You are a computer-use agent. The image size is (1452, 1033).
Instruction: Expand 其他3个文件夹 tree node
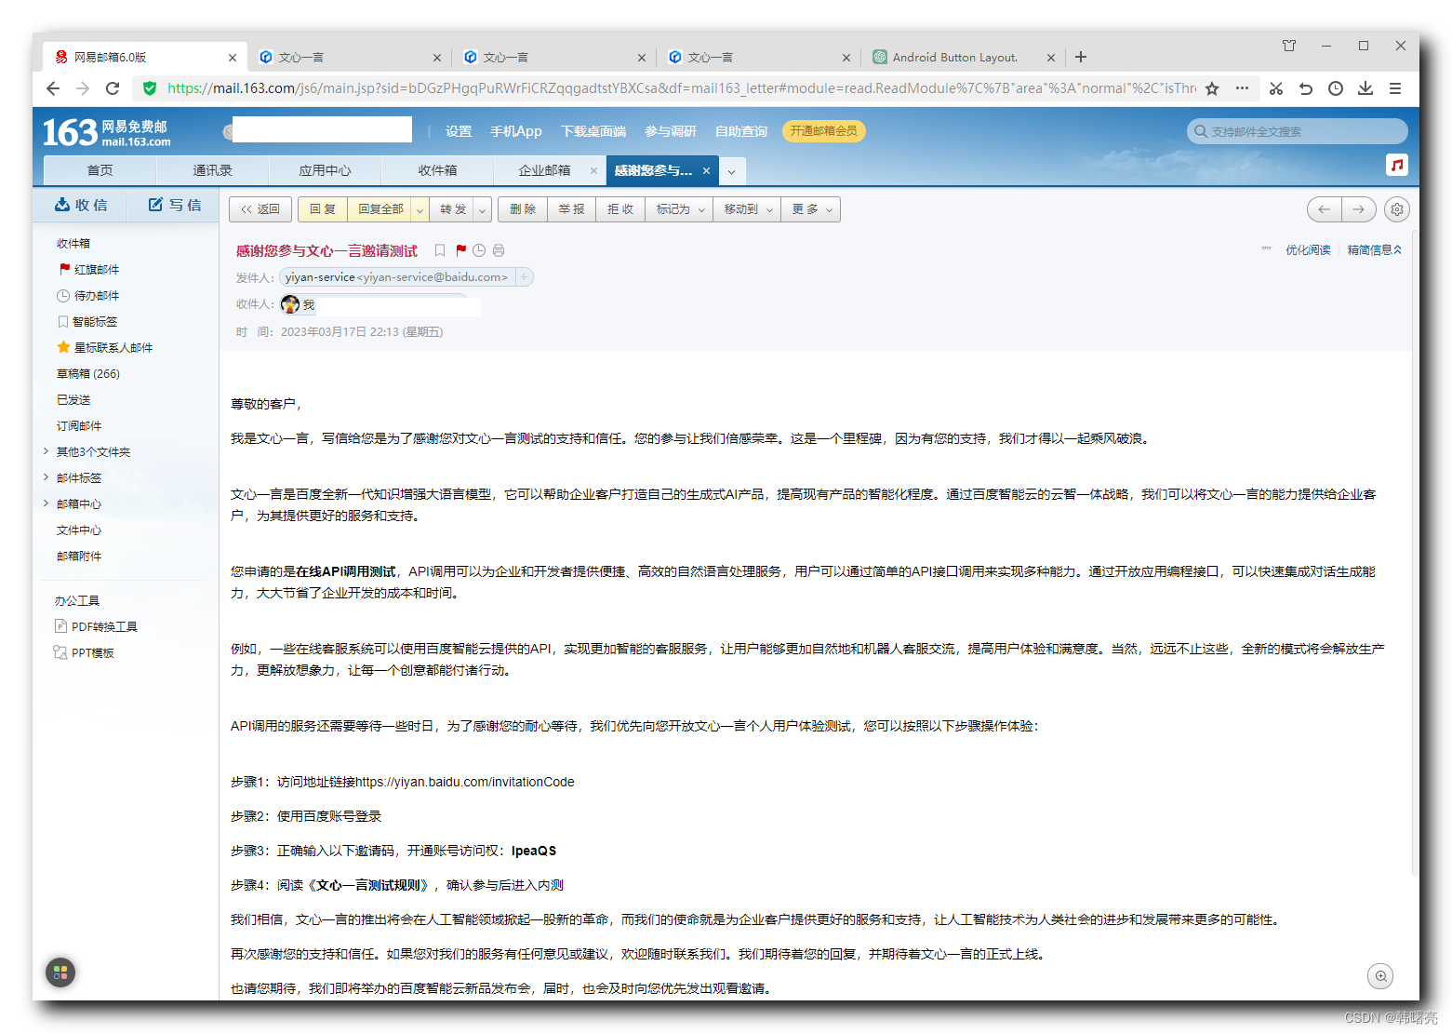[47, 451]
